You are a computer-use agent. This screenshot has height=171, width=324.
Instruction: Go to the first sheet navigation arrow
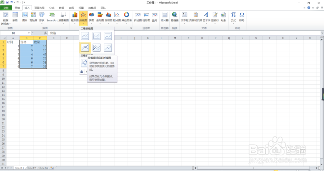(x=2, y=168)
